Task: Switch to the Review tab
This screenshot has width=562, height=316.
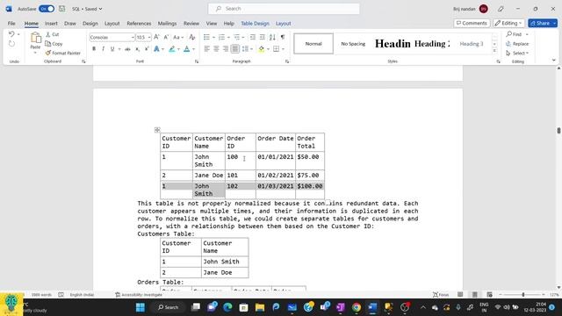Action: point(191,24)
